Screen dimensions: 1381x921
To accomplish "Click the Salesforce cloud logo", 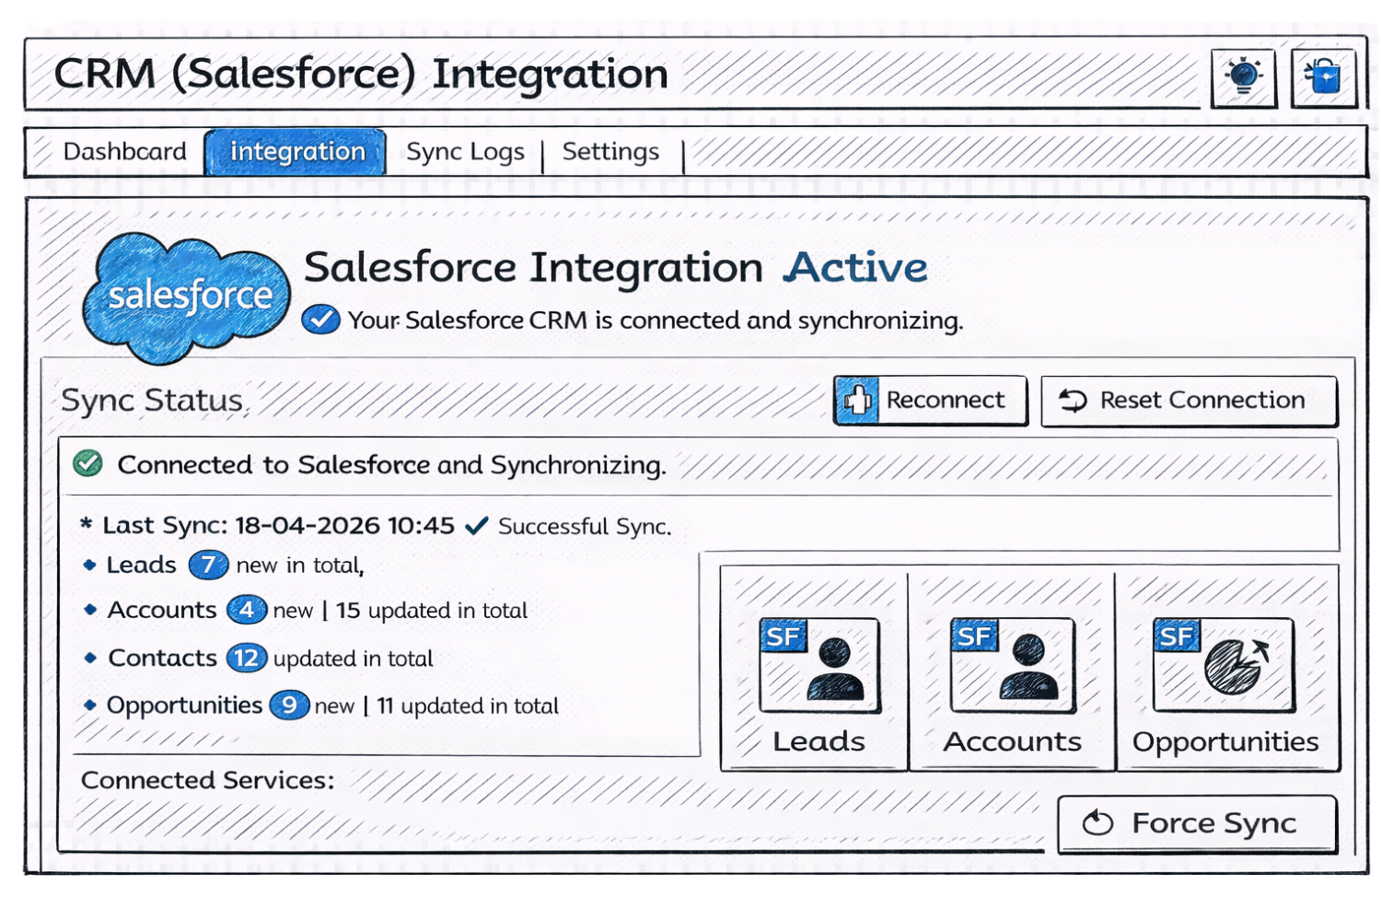I will coord(186,297).
